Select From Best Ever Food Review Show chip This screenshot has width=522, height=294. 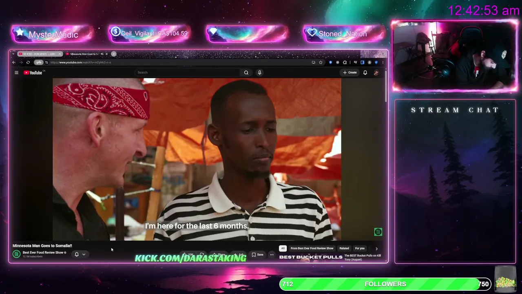tap(312, 248)
